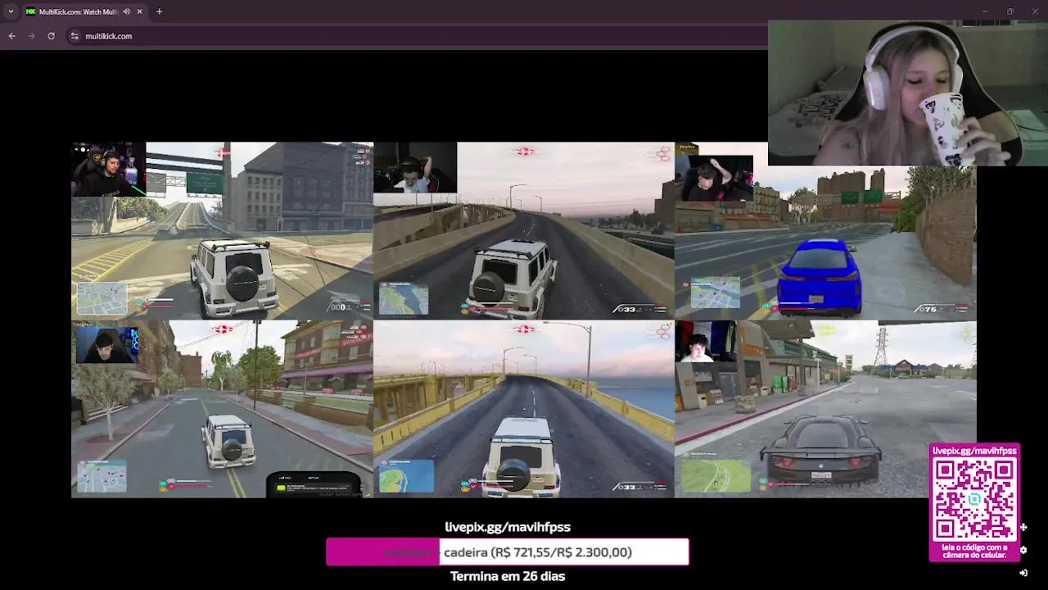Close the MultiKick.com tab
This screenshot has width=1048, height=590.
(140, 11)
